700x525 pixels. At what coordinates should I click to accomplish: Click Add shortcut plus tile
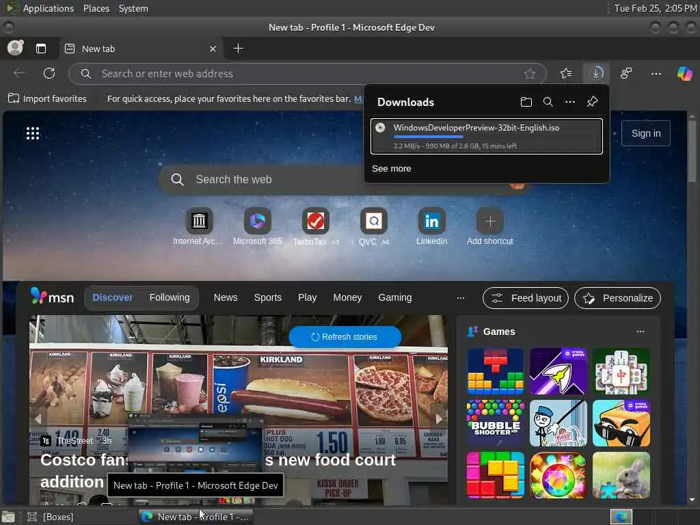click(489, 226)
